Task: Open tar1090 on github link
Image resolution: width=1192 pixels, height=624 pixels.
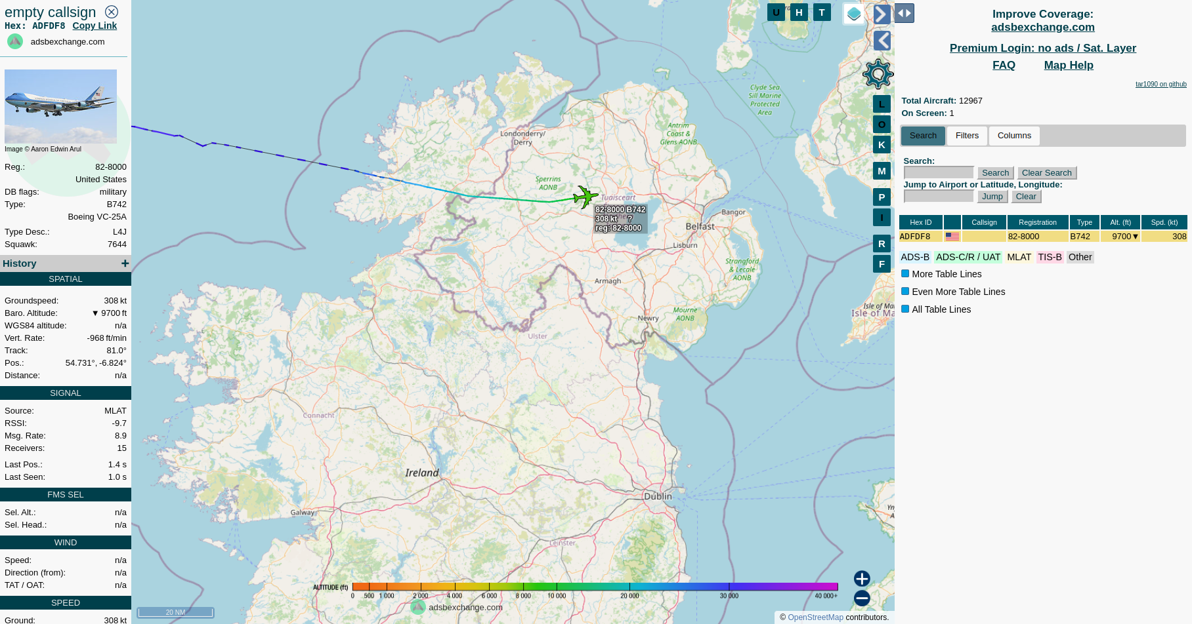Action: [1160, 84]
